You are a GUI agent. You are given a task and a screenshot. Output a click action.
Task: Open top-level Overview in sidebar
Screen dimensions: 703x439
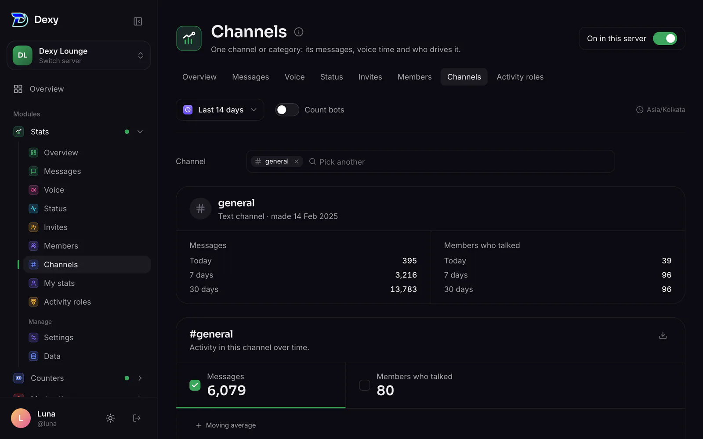click(x=79, y=89)
